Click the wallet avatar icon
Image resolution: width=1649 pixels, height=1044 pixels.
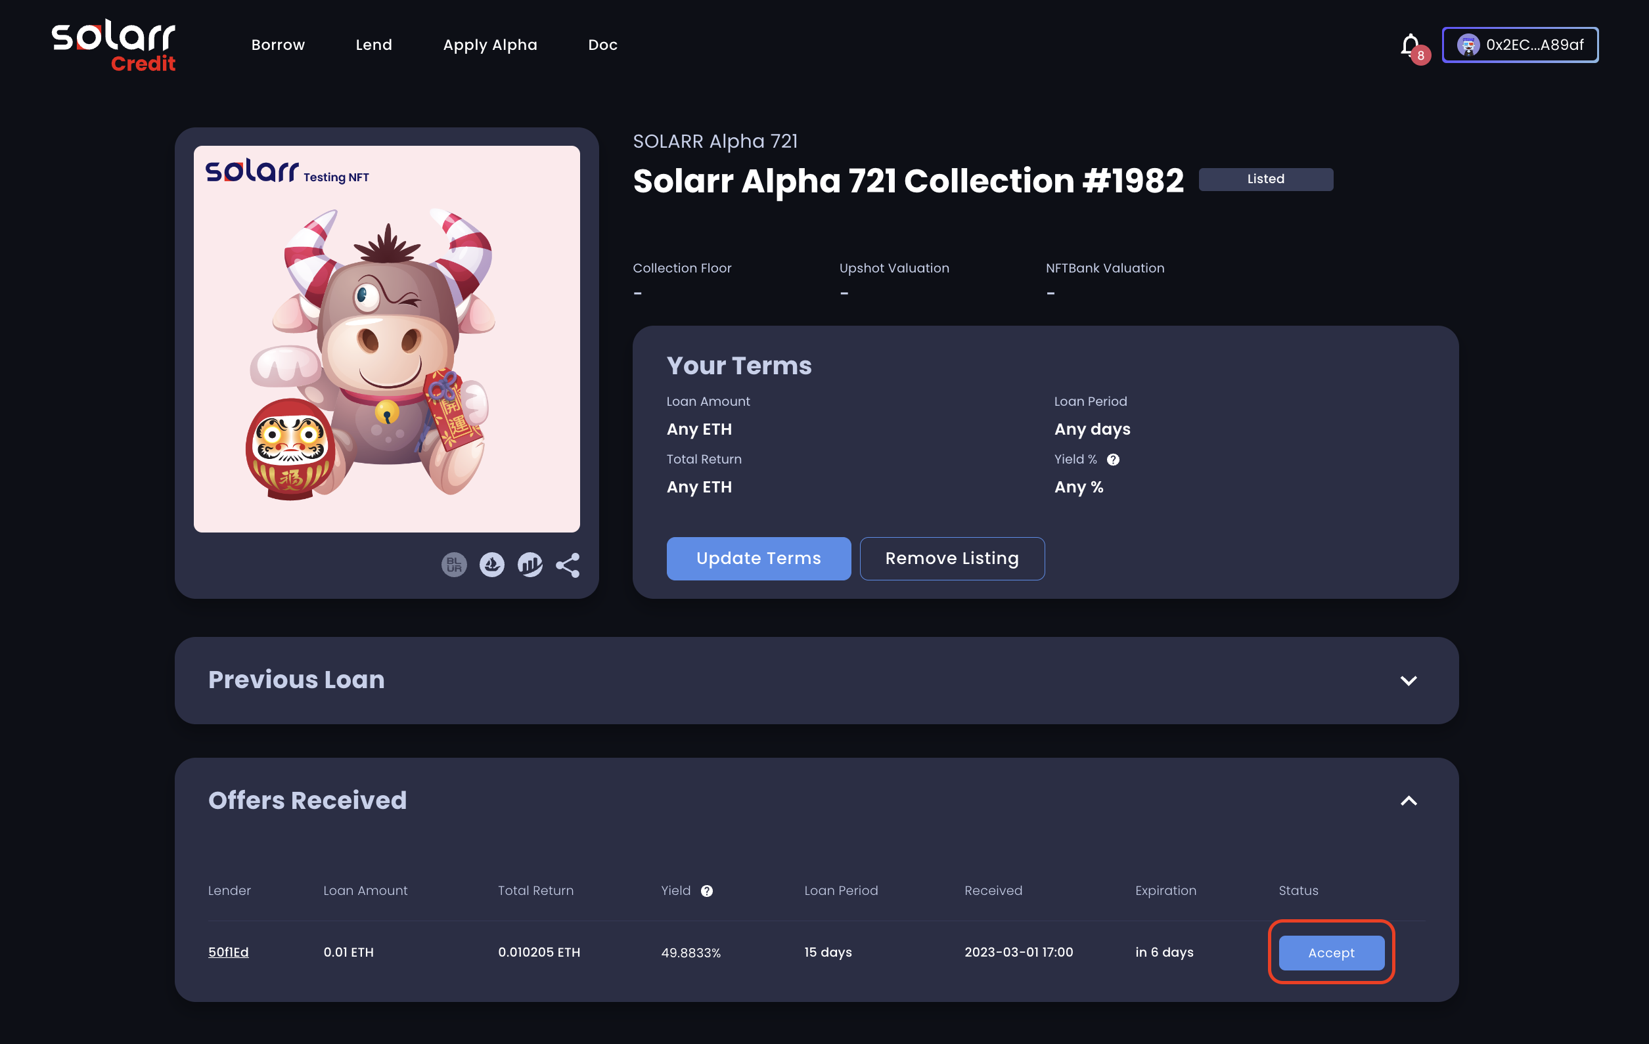pyautogui.click(x=1468, y=45)
